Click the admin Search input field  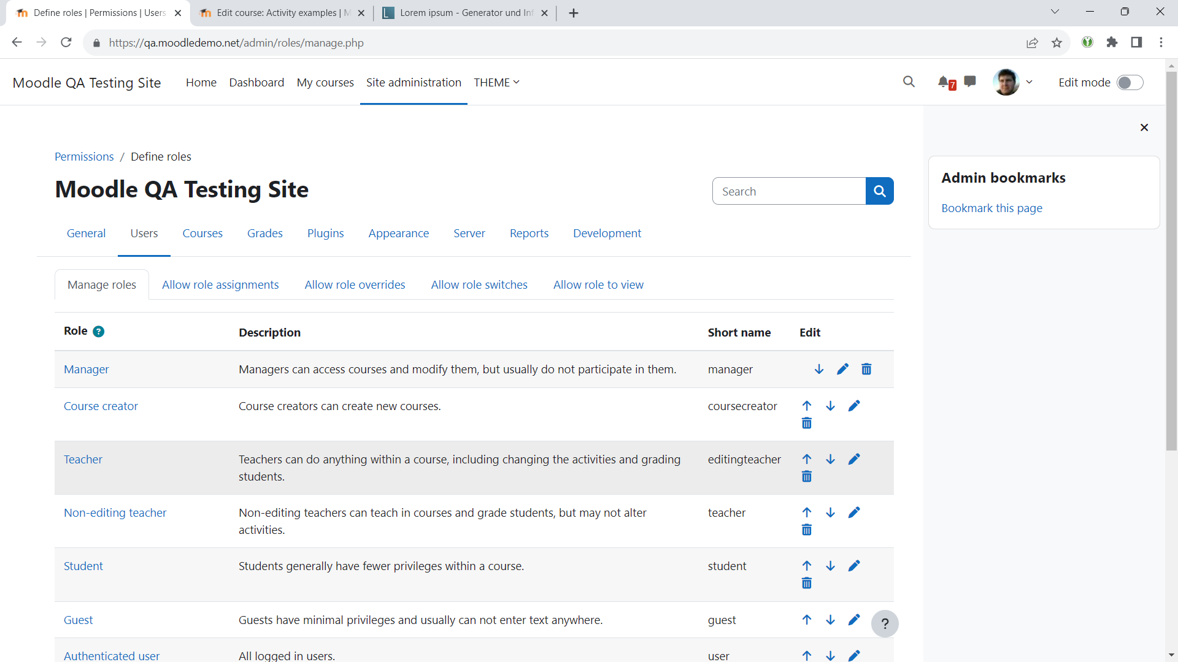(x=789, y=191)
